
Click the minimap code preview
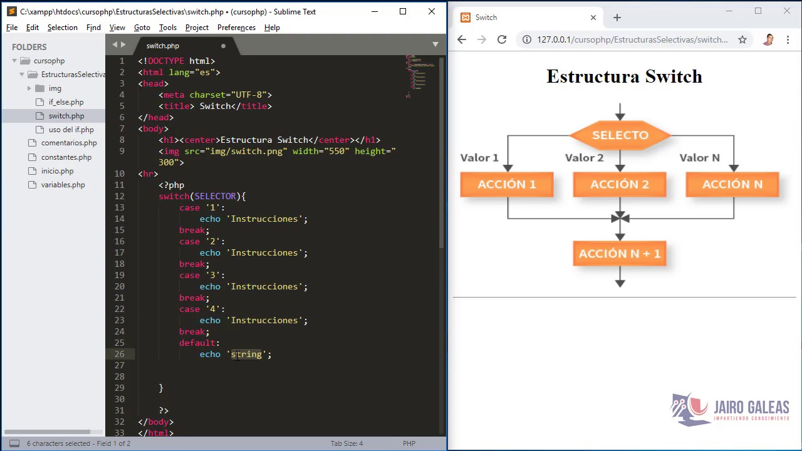[x=420, y=75]
